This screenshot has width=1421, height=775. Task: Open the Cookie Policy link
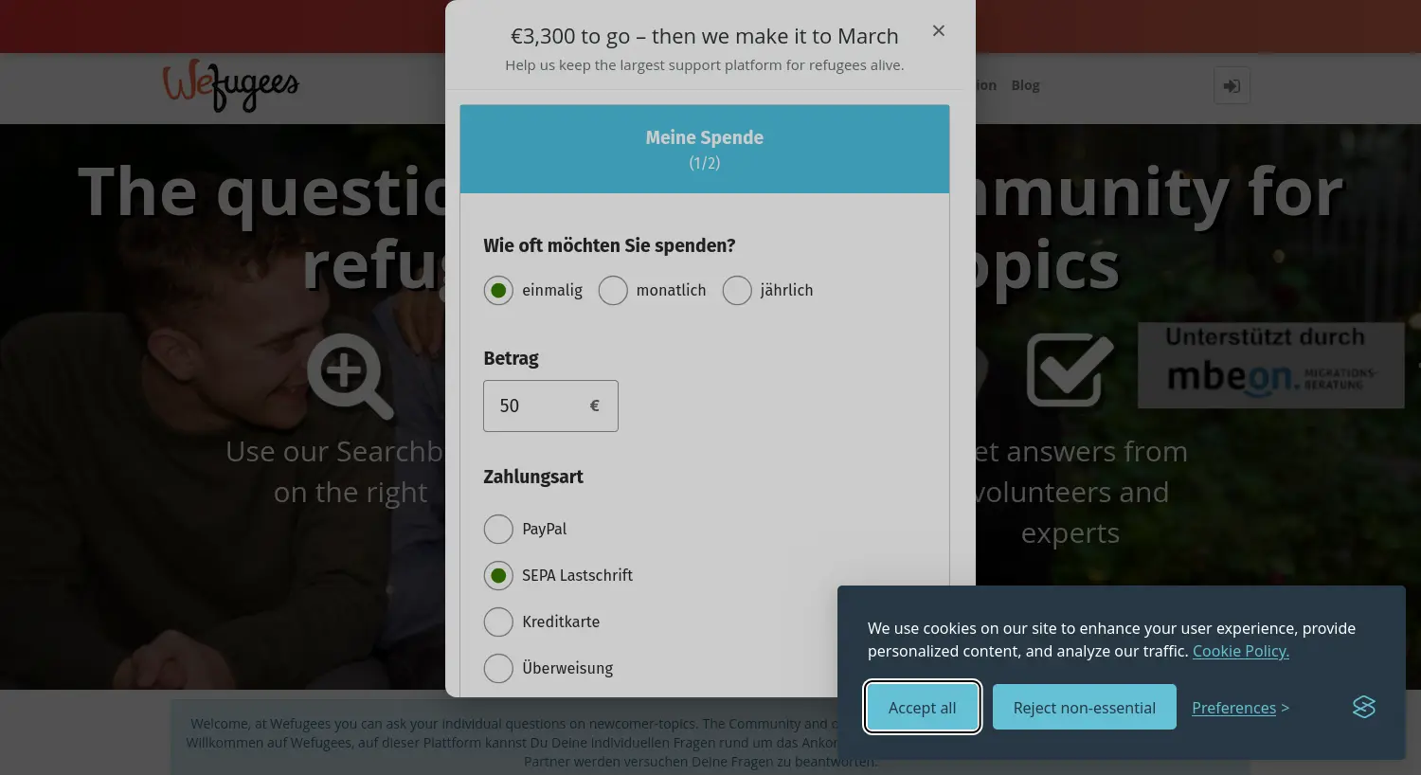pyautogui.click(x=1240, y=651)
